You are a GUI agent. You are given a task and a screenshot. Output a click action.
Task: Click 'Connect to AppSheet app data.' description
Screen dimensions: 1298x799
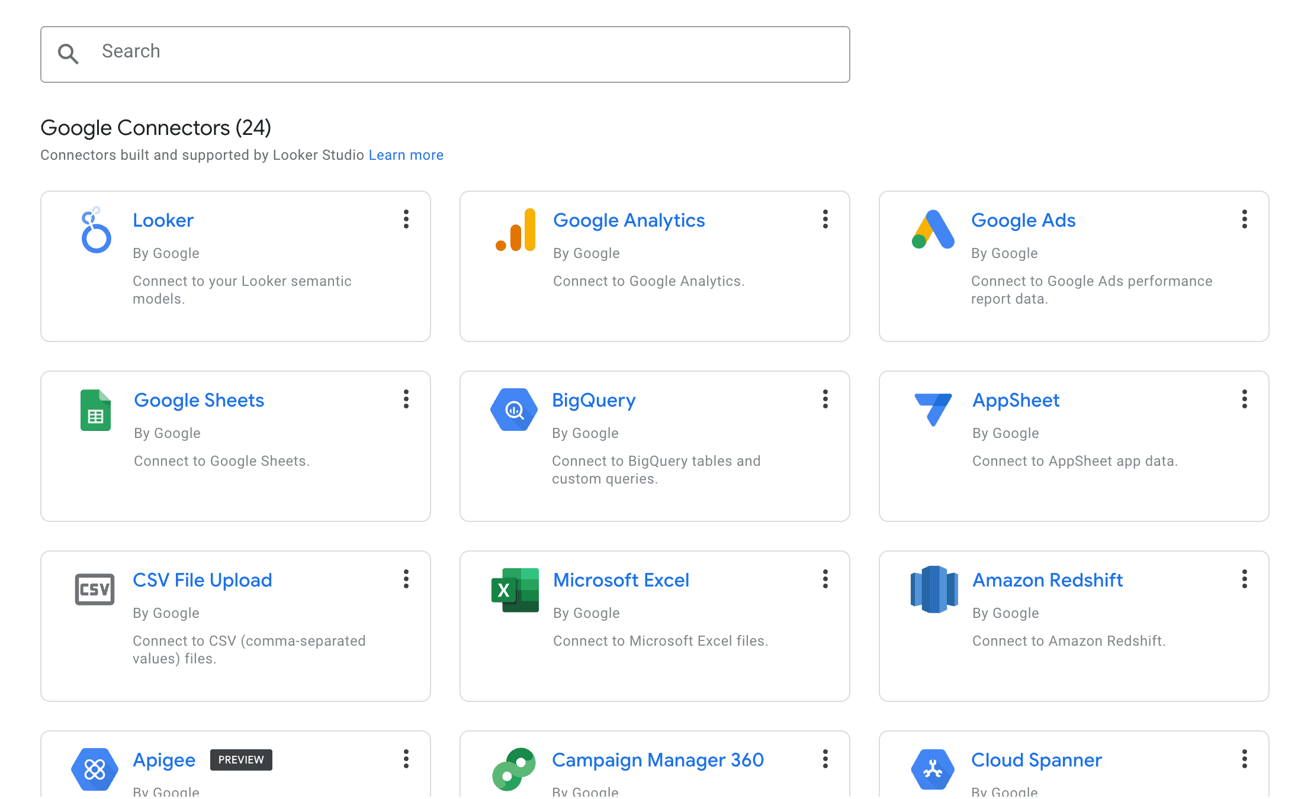(x=1075, y=461)
